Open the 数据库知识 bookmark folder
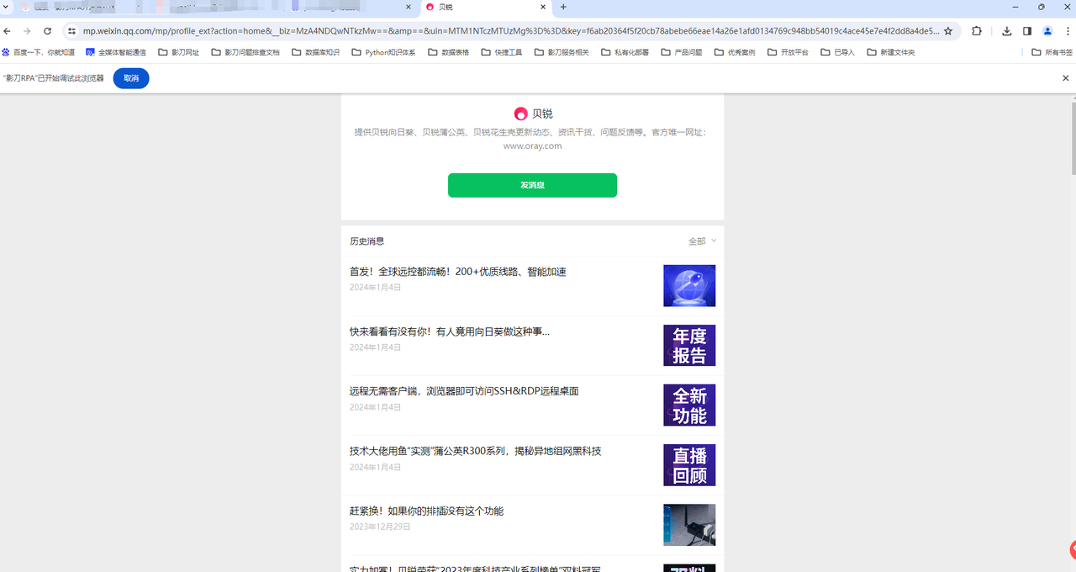This screenshot has height=572, width=1076. (x=315, y=52)
